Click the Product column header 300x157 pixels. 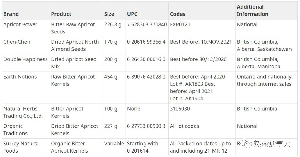point(76,11)
